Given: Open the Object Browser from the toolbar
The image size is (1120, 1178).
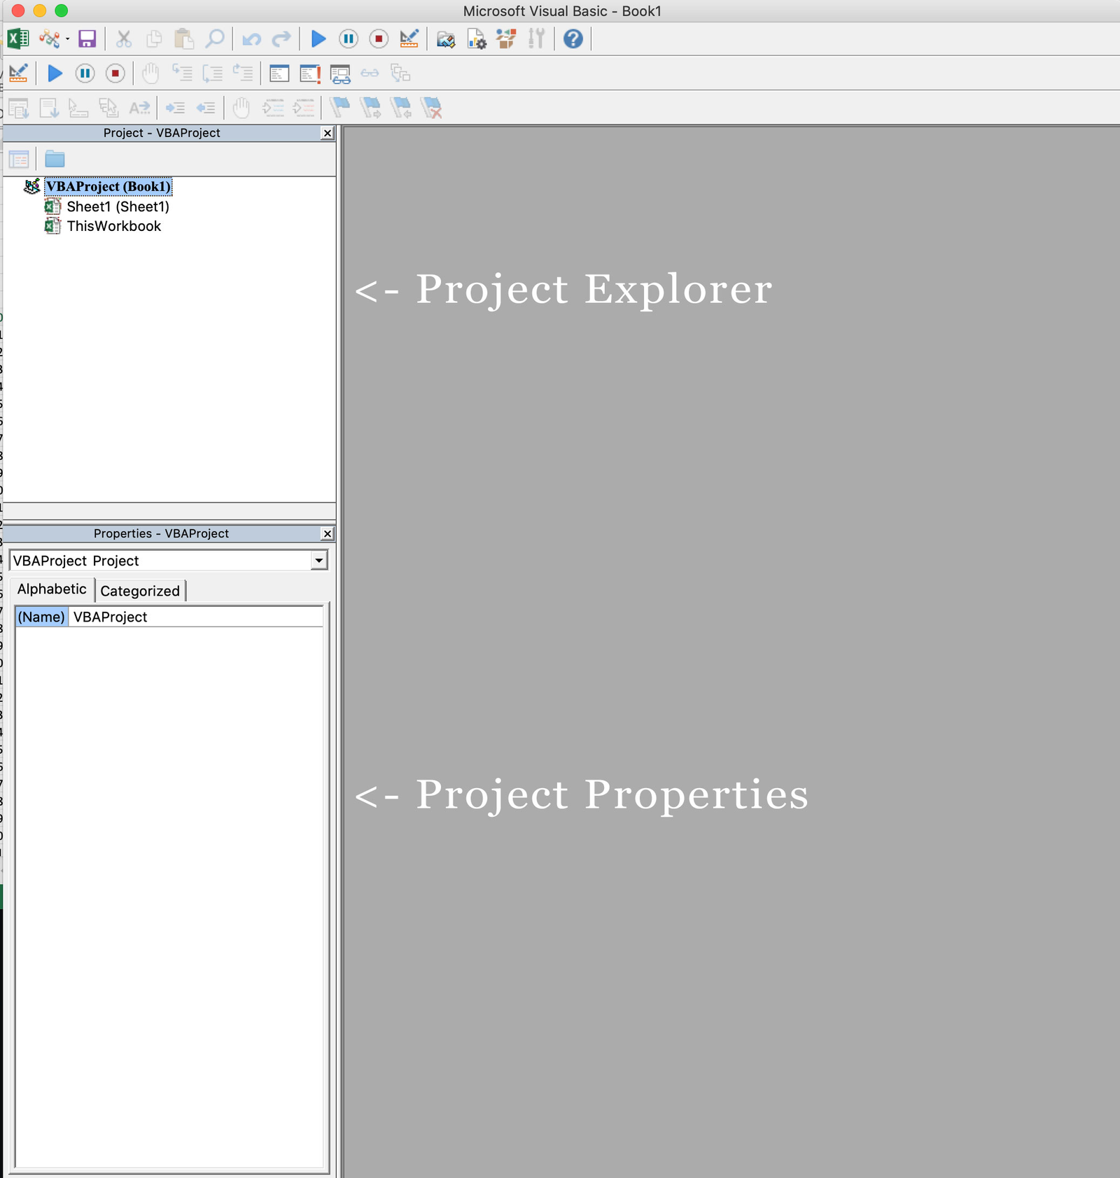Looking at the screenshot, I should click(505, 40).
